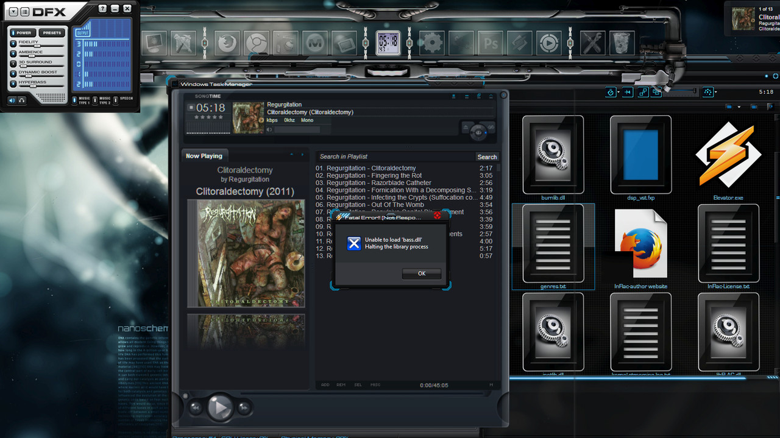Toggle DFX Ambience effect
Viewport: 780px width, 438px height.
(13, 53)
